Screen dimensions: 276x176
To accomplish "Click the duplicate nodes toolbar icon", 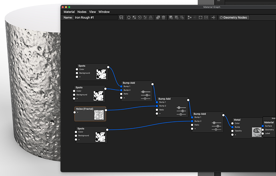I will coord(158,17).
